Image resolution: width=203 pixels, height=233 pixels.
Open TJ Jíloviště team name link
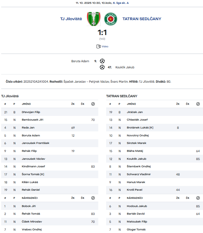coord(71,19)
